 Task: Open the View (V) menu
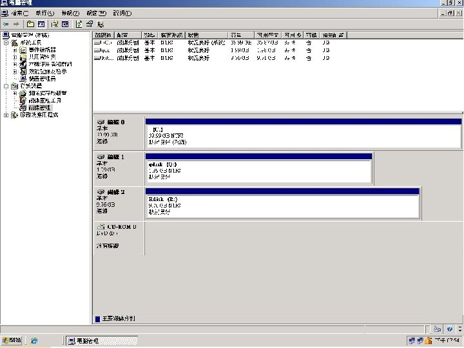click(x=70, y=13)
